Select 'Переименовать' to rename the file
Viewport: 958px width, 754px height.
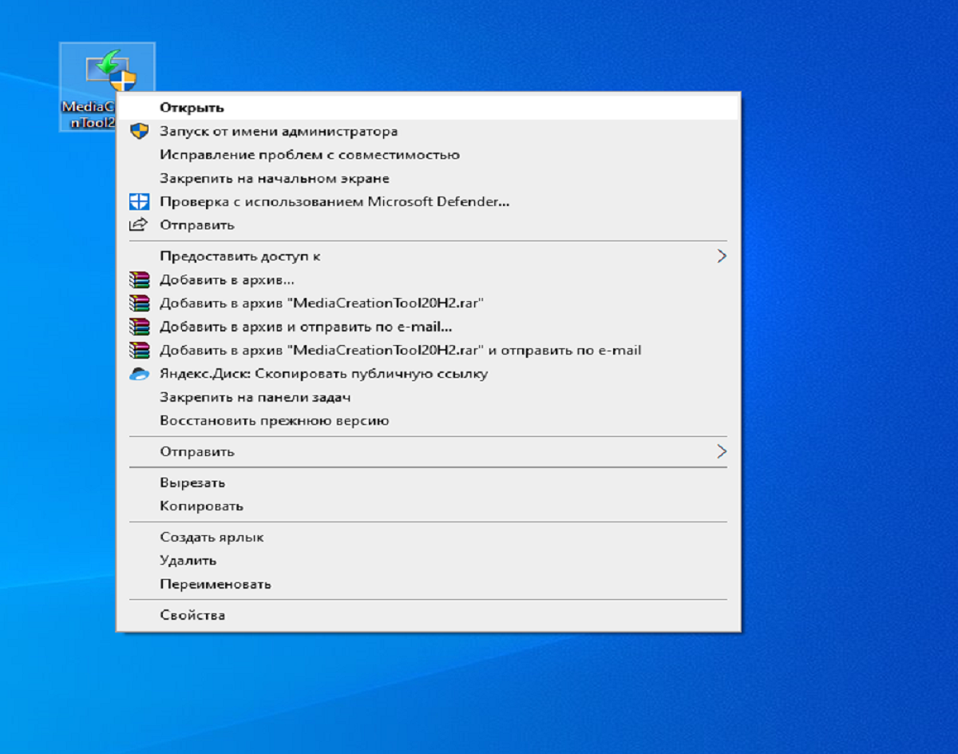point(216,584)
